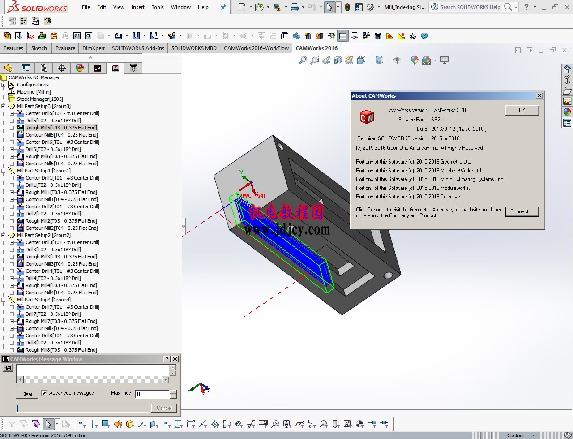
Task: Open the Design Library icon in task pane
Action: coord(567,80)
